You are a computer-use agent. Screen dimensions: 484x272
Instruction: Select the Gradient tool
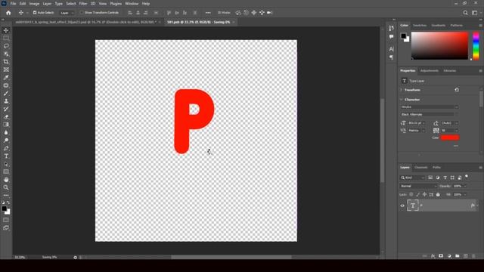tap(6, 125)
